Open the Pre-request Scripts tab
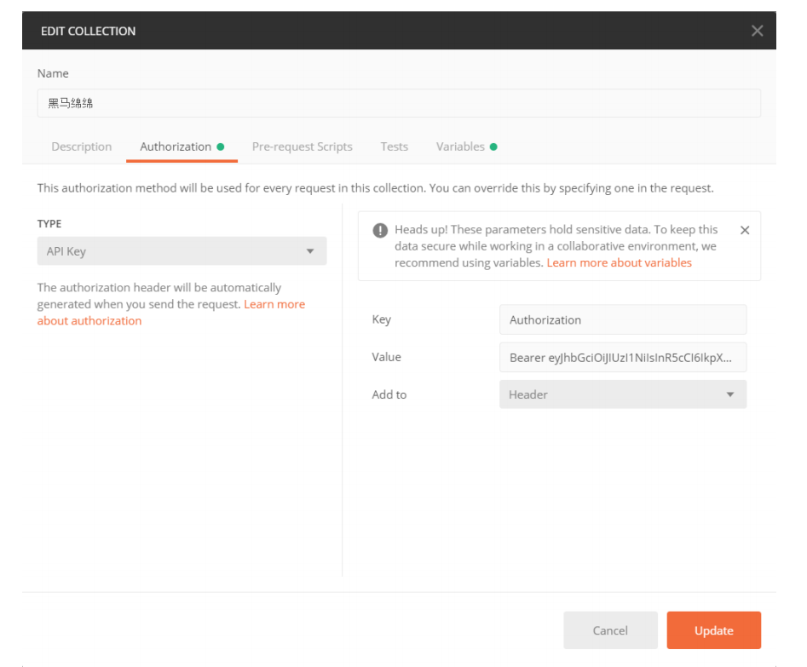This screenshot has width=807, height=667. click(x=303, y=147)
